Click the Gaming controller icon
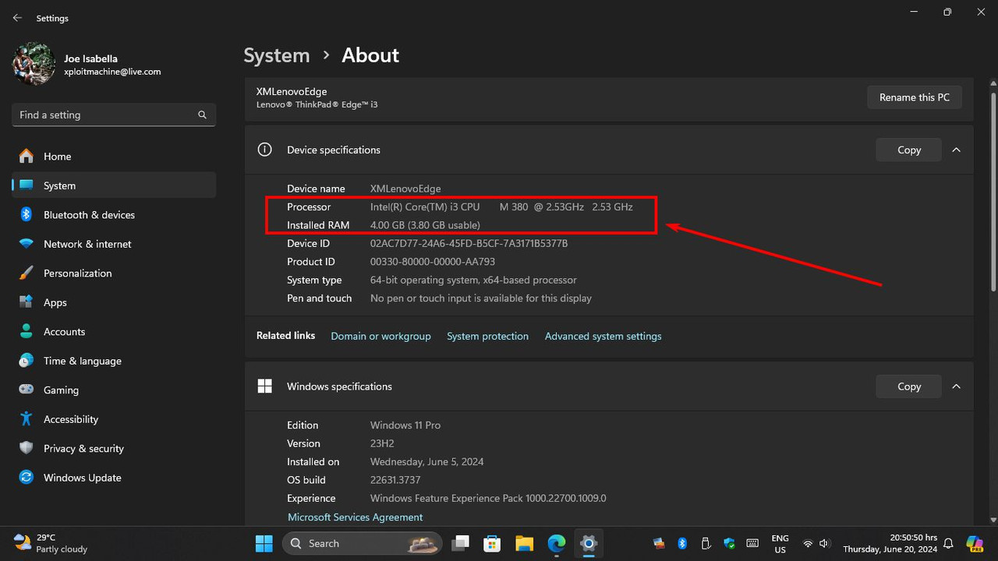This screenshot has width=998, height=561. click(27, 390)
